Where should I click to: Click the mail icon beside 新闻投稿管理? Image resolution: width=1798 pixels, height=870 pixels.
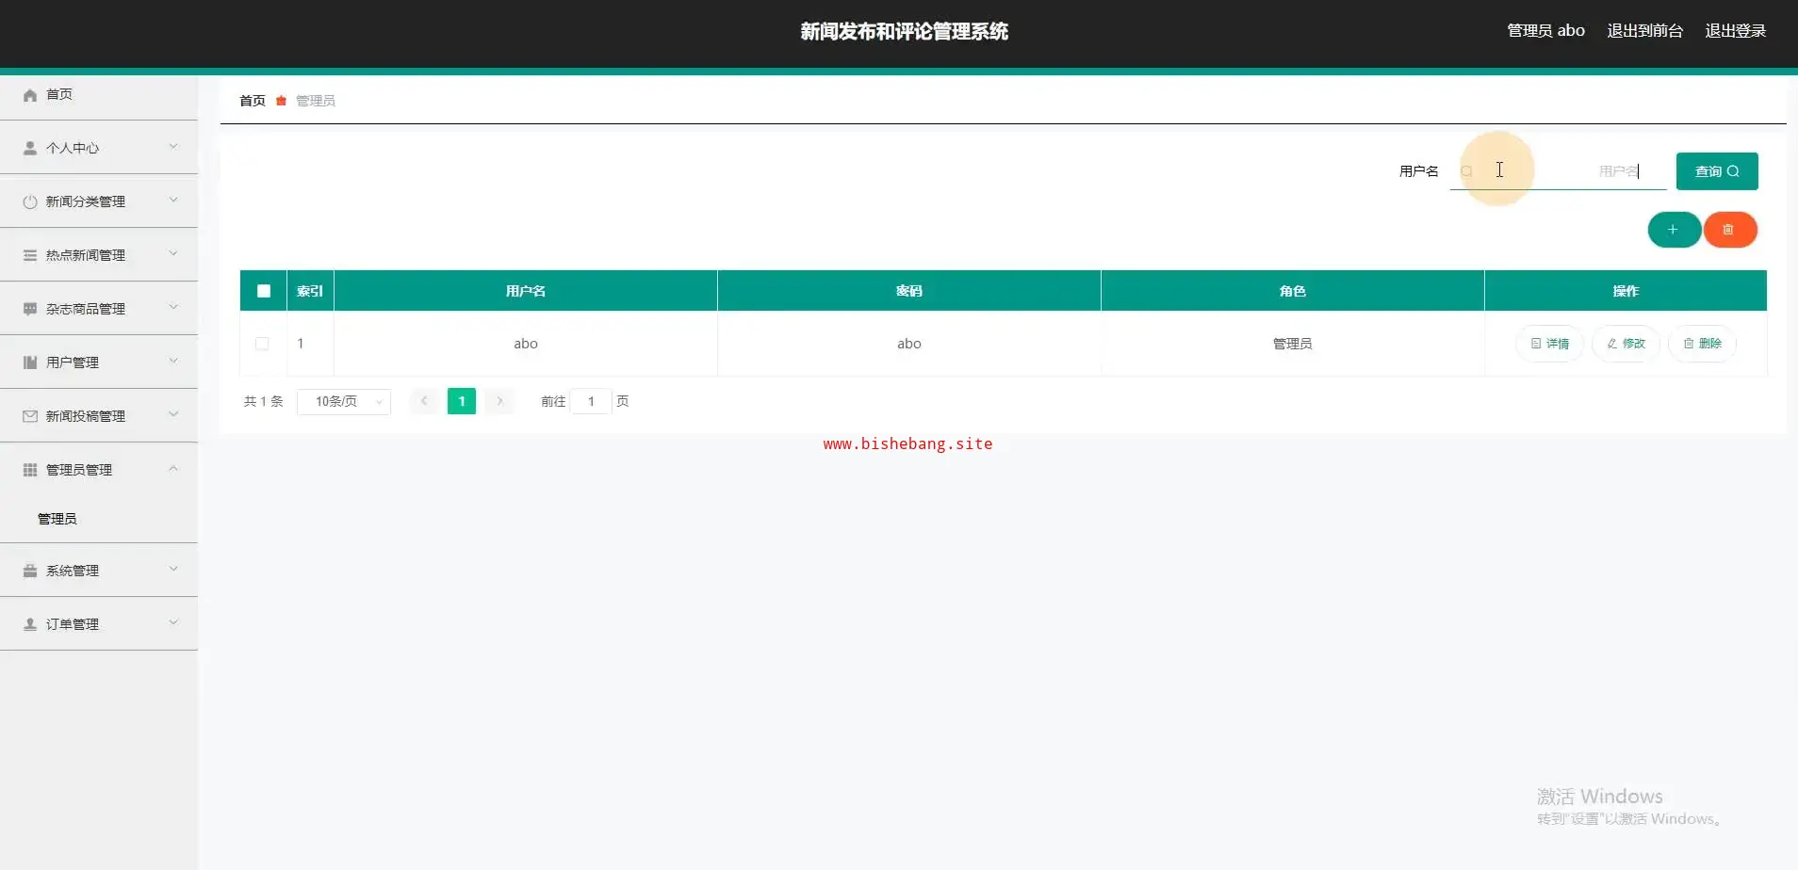30,417
